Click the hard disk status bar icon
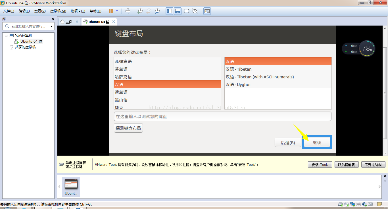The image size is (388, 209). 341,204
